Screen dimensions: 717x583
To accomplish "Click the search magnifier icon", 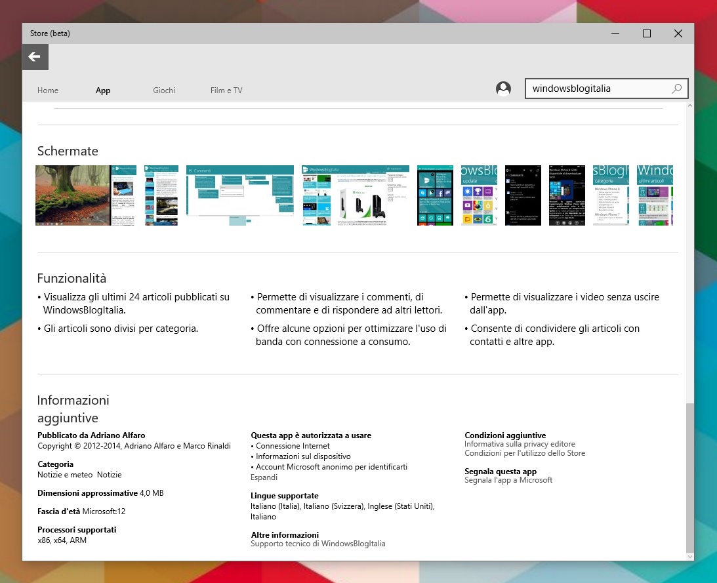I will pos(677,89).
